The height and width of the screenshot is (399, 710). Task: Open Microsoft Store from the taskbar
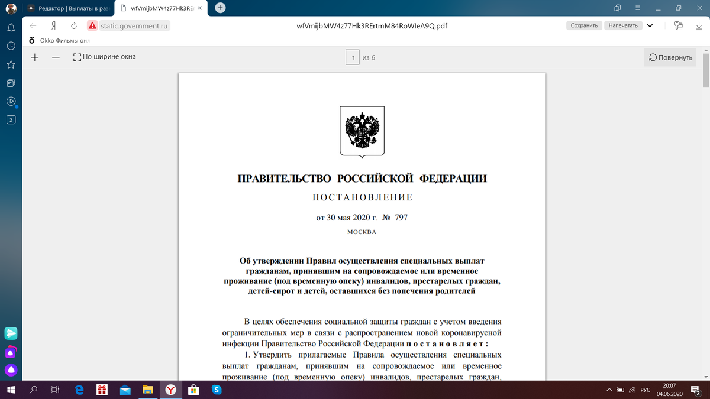(193, 390)
